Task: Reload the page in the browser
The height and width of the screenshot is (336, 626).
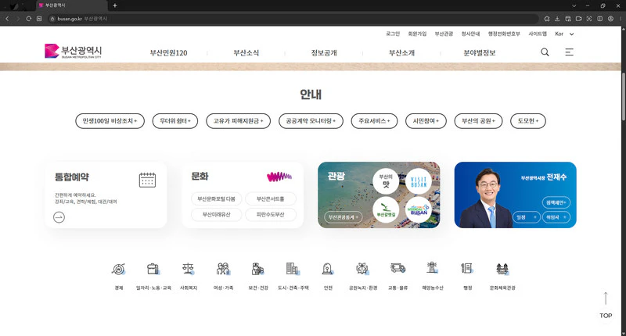Action: coord(29,18)
